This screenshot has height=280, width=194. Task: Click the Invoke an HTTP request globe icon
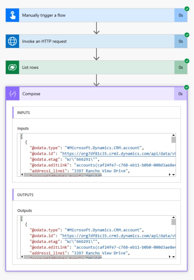point(12,41)
